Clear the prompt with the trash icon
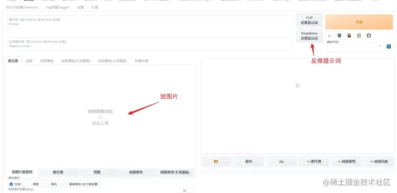The image size is (397, 193). (x=339, y=36)
